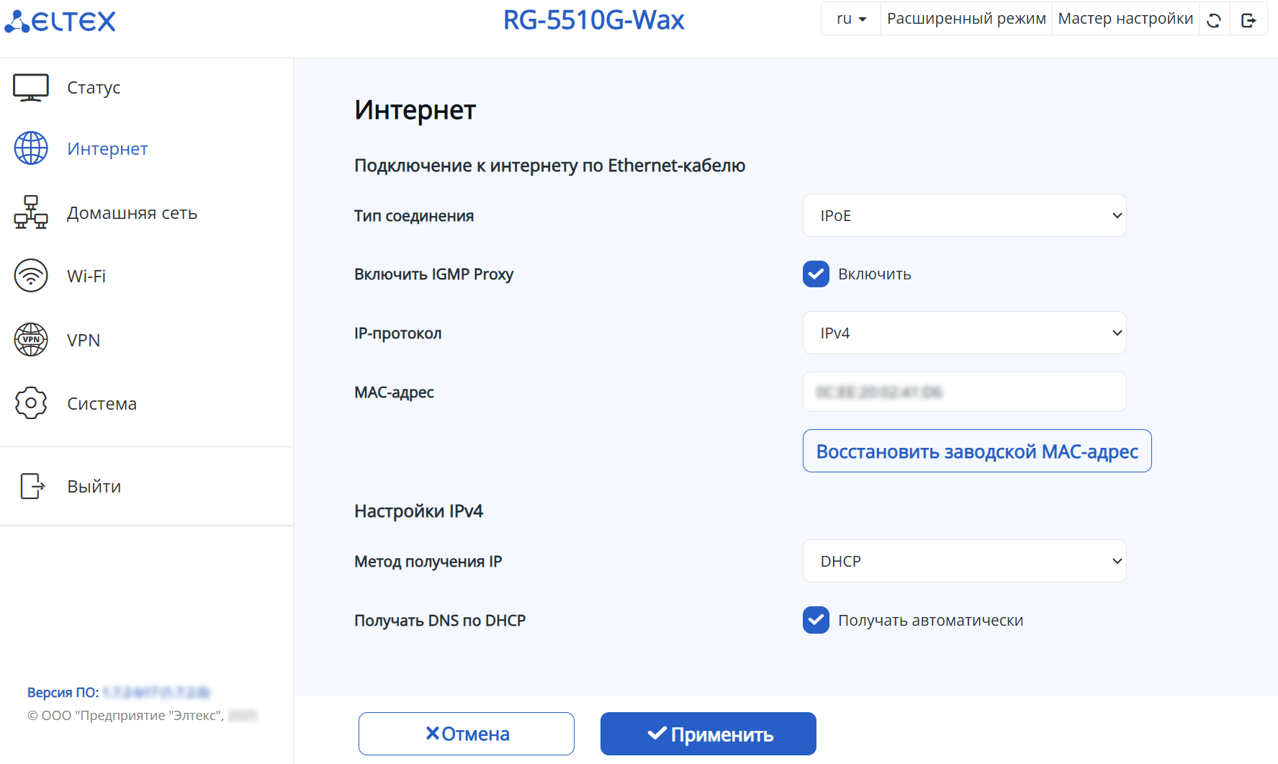
Task: Open Мастер настройки wizard
Action: 1125,19
